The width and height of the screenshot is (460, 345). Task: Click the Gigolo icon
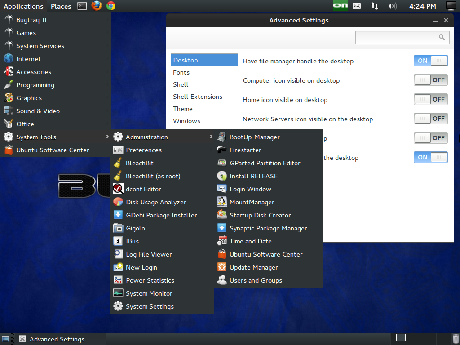118,228
